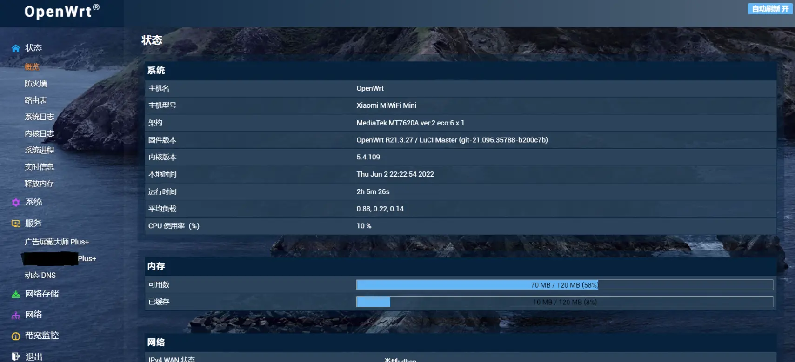The image size is (795, 362).
Task: Click the orange 带宽监控 monitor icon
Action: pyautogui.click(x=16, y=336)
